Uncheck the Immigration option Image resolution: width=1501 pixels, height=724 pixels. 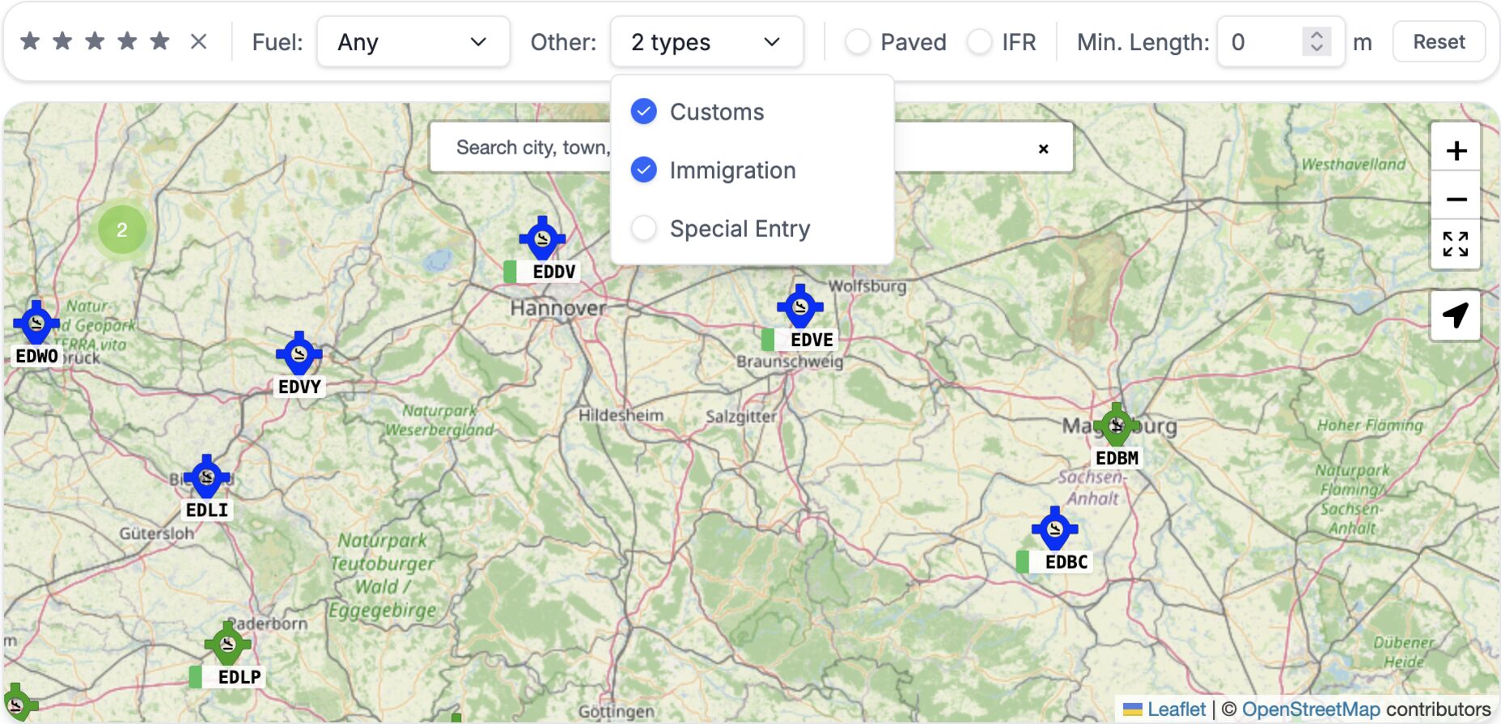pyautogui.click(x=644, y=170)
